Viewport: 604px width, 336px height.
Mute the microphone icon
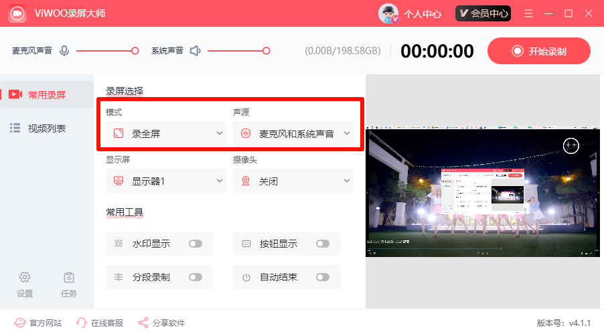64,51
